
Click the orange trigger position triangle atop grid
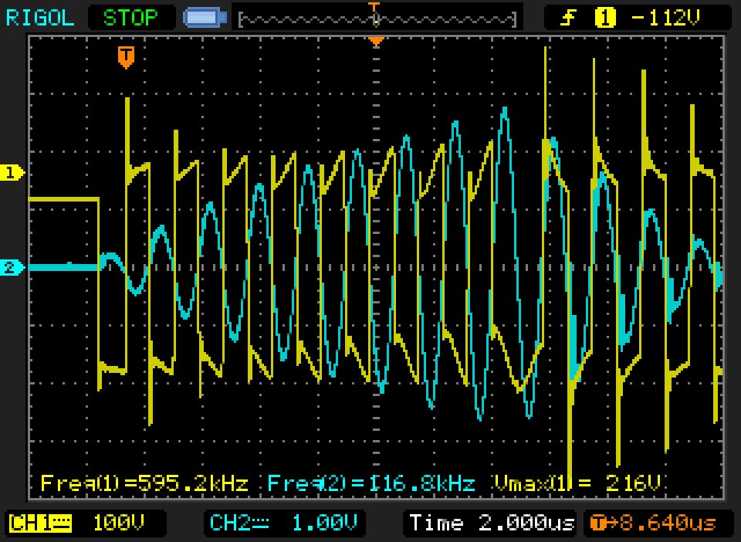click(x=376, y=41)
